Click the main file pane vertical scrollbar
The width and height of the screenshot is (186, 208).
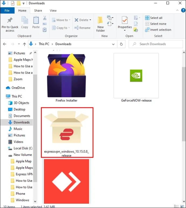click(184, 104)
